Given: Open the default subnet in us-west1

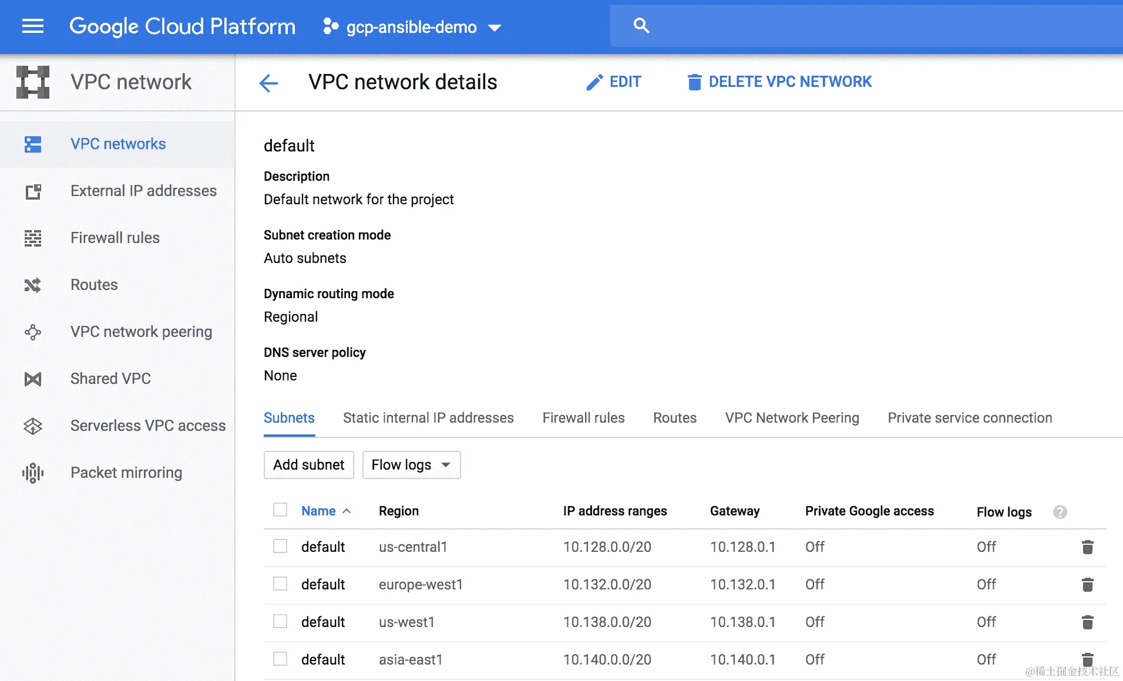Looking at the screenshot, I should [323, 622].
